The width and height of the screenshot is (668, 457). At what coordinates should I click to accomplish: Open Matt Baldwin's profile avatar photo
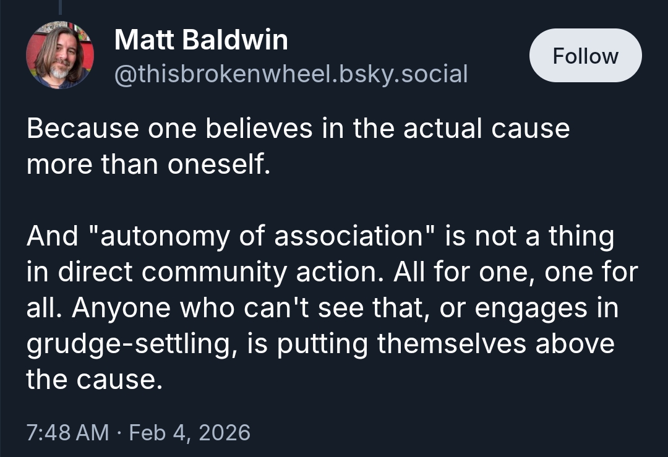(x=60, y=56)
